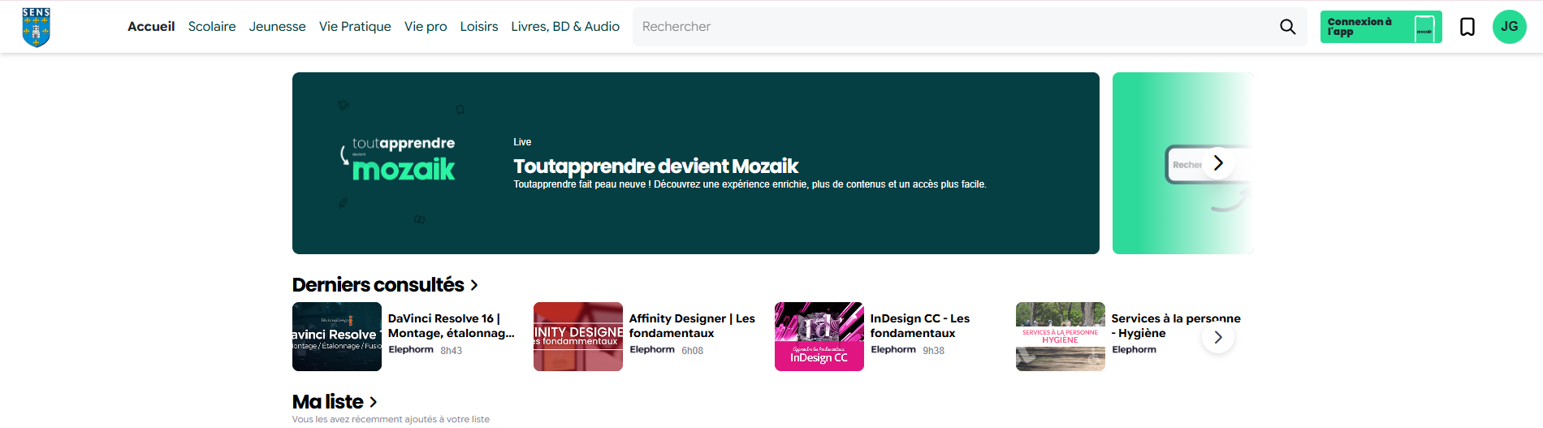Expand Derniers consultés section via its chevron
Viewport: 1543px width, 428px height.
474,285
